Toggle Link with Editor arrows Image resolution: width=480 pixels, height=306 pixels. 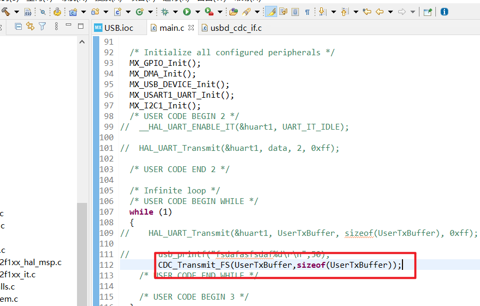point(30,27)
